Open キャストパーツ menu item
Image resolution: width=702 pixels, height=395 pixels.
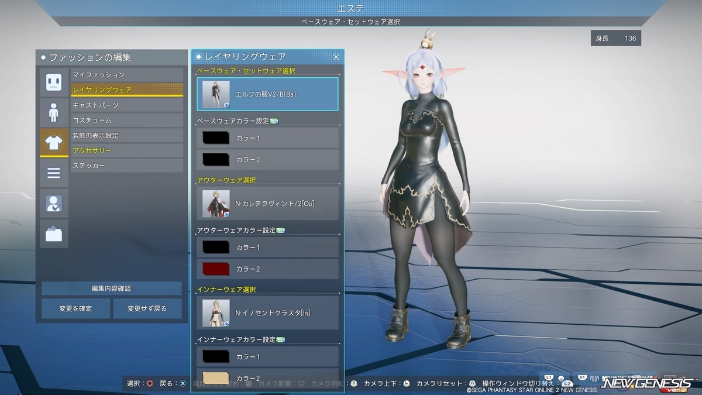(127, 105)
